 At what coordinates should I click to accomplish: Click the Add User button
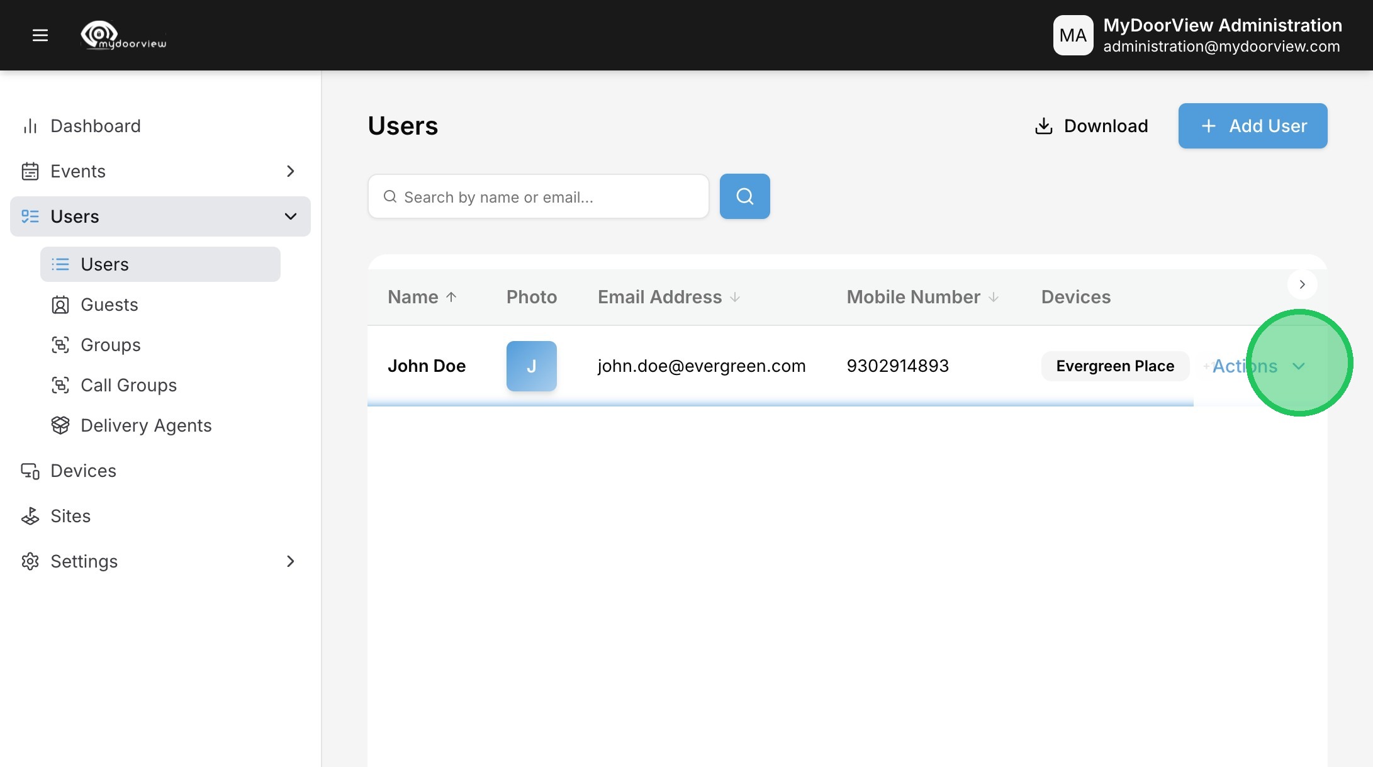[1252, 126]
